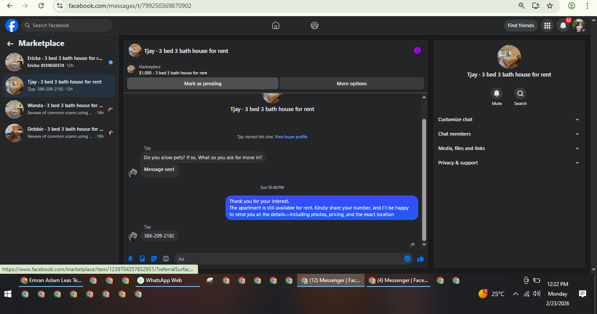Viewport: 597px width, 314px height.
Task: View site information icon in address bar
Action: click(x=60, y=6)
